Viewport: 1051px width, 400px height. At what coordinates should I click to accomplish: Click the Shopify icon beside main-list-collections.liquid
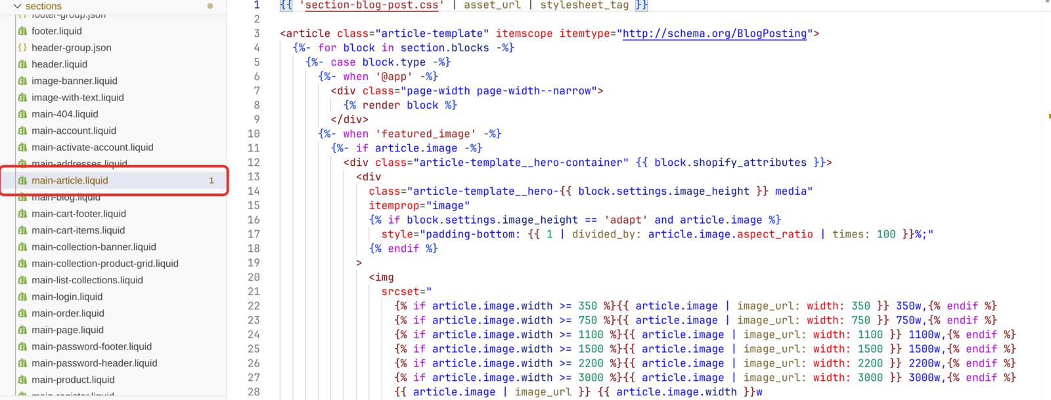pos(22,280)
